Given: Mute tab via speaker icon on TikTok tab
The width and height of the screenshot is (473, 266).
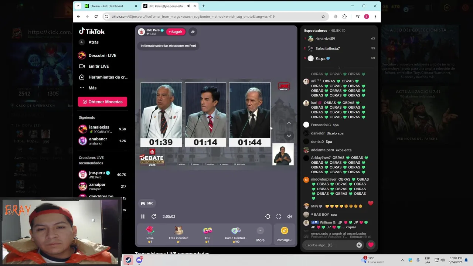Looking at the screenshot, I should click(189, 6).
